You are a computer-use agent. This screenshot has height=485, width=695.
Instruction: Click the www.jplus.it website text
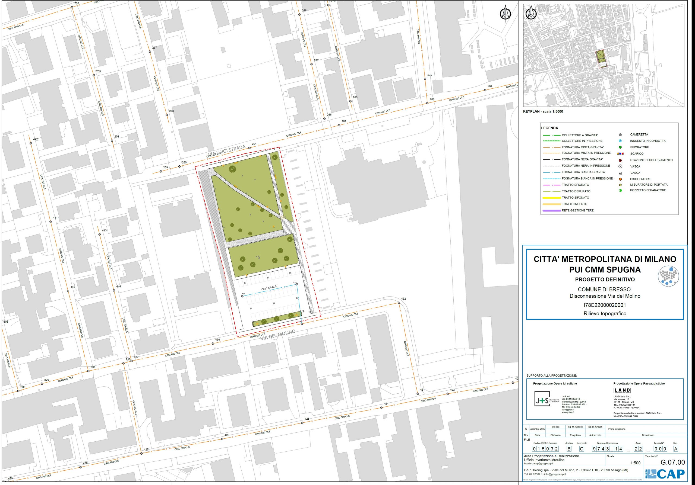tap(568, 412)
